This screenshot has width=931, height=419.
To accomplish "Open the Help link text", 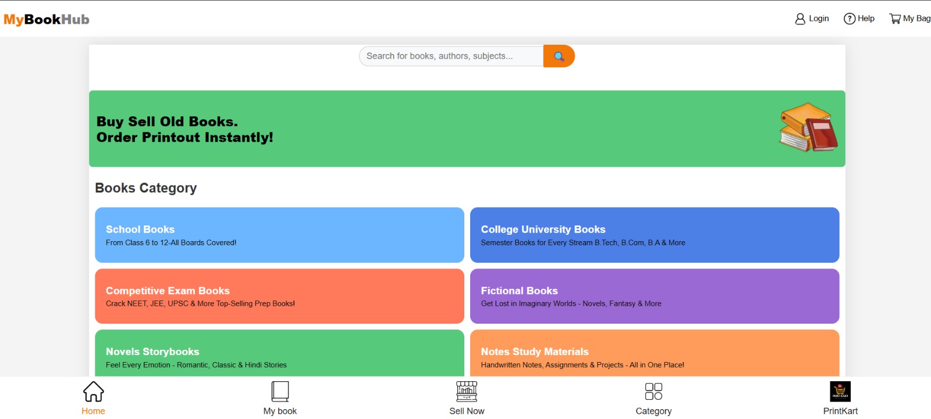I will [x=866, y=19].
